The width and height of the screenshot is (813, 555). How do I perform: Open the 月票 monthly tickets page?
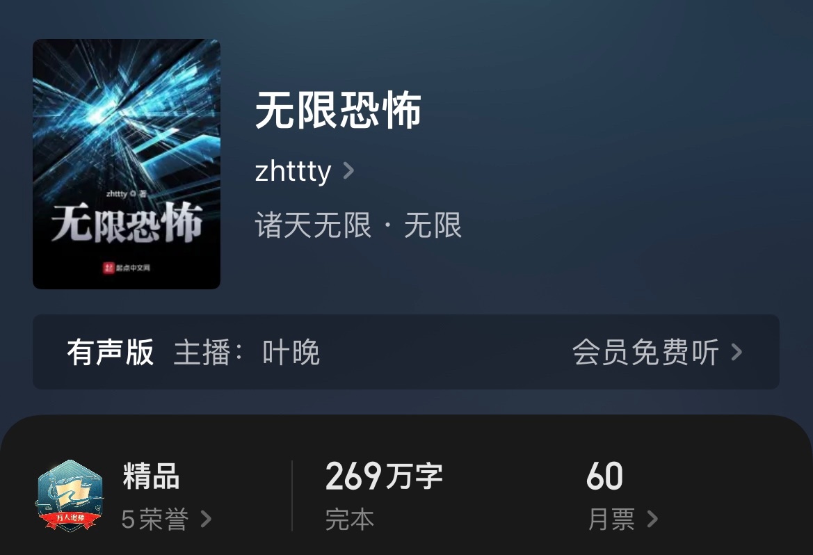coord(612,520)
